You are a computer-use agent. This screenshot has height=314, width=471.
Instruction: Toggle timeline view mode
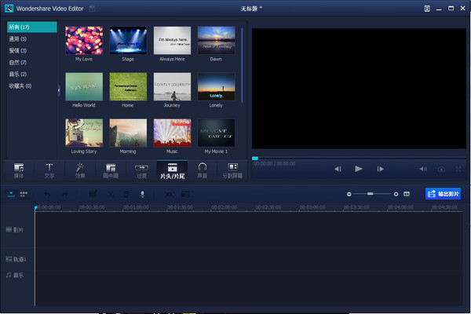[12, 194]
